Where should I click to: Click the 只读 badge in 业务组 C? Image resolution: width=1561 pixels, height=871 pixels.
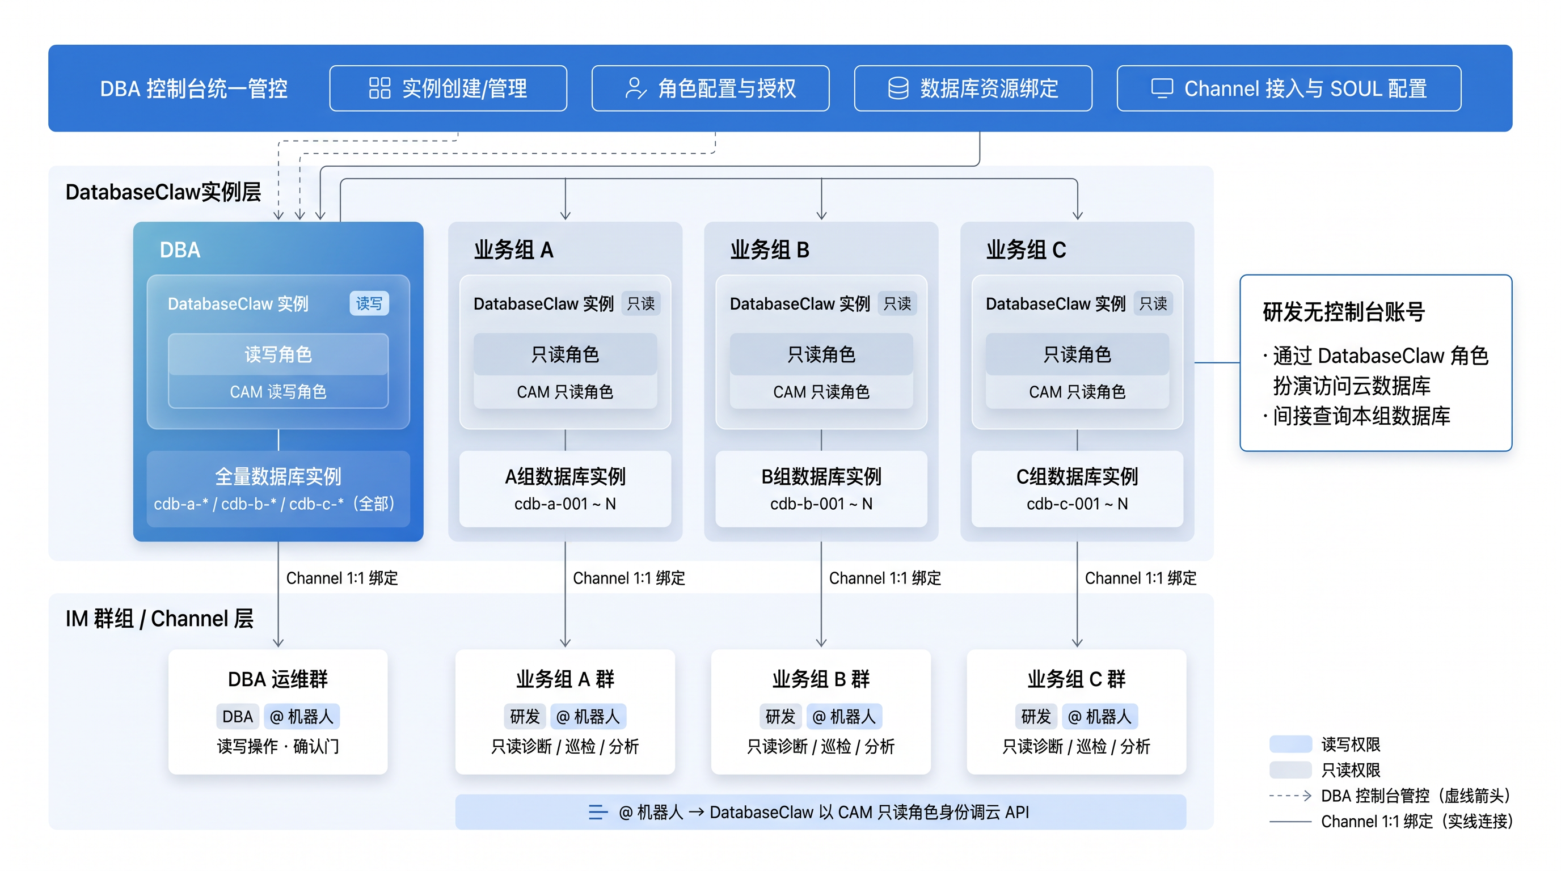(x=1153, y=303)
